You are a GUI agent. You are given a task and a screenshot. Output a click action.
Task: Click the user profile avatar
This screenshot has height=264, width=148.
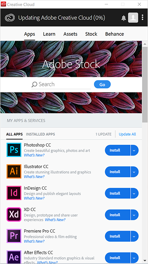(x=133, y=17)
